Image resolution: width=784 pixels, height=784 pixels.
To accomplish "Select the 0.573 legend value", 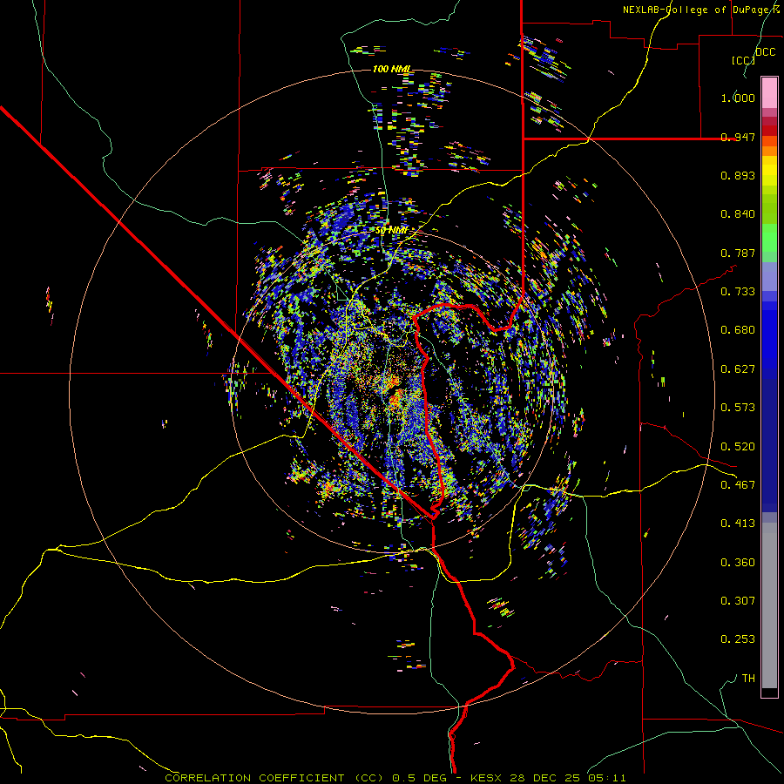I will [738, 408].
